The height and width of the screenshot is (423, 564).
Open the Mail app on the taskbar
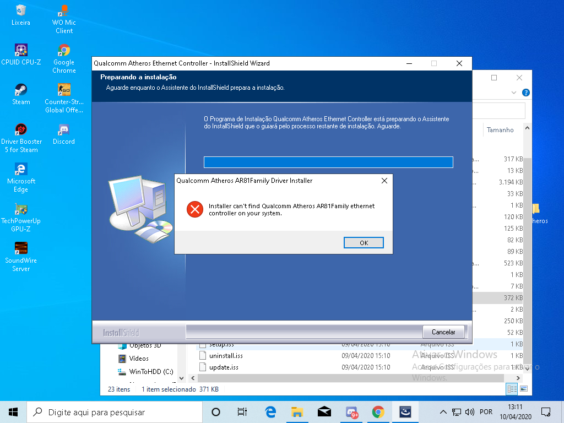pyautogui.click(x=324, y=412)
